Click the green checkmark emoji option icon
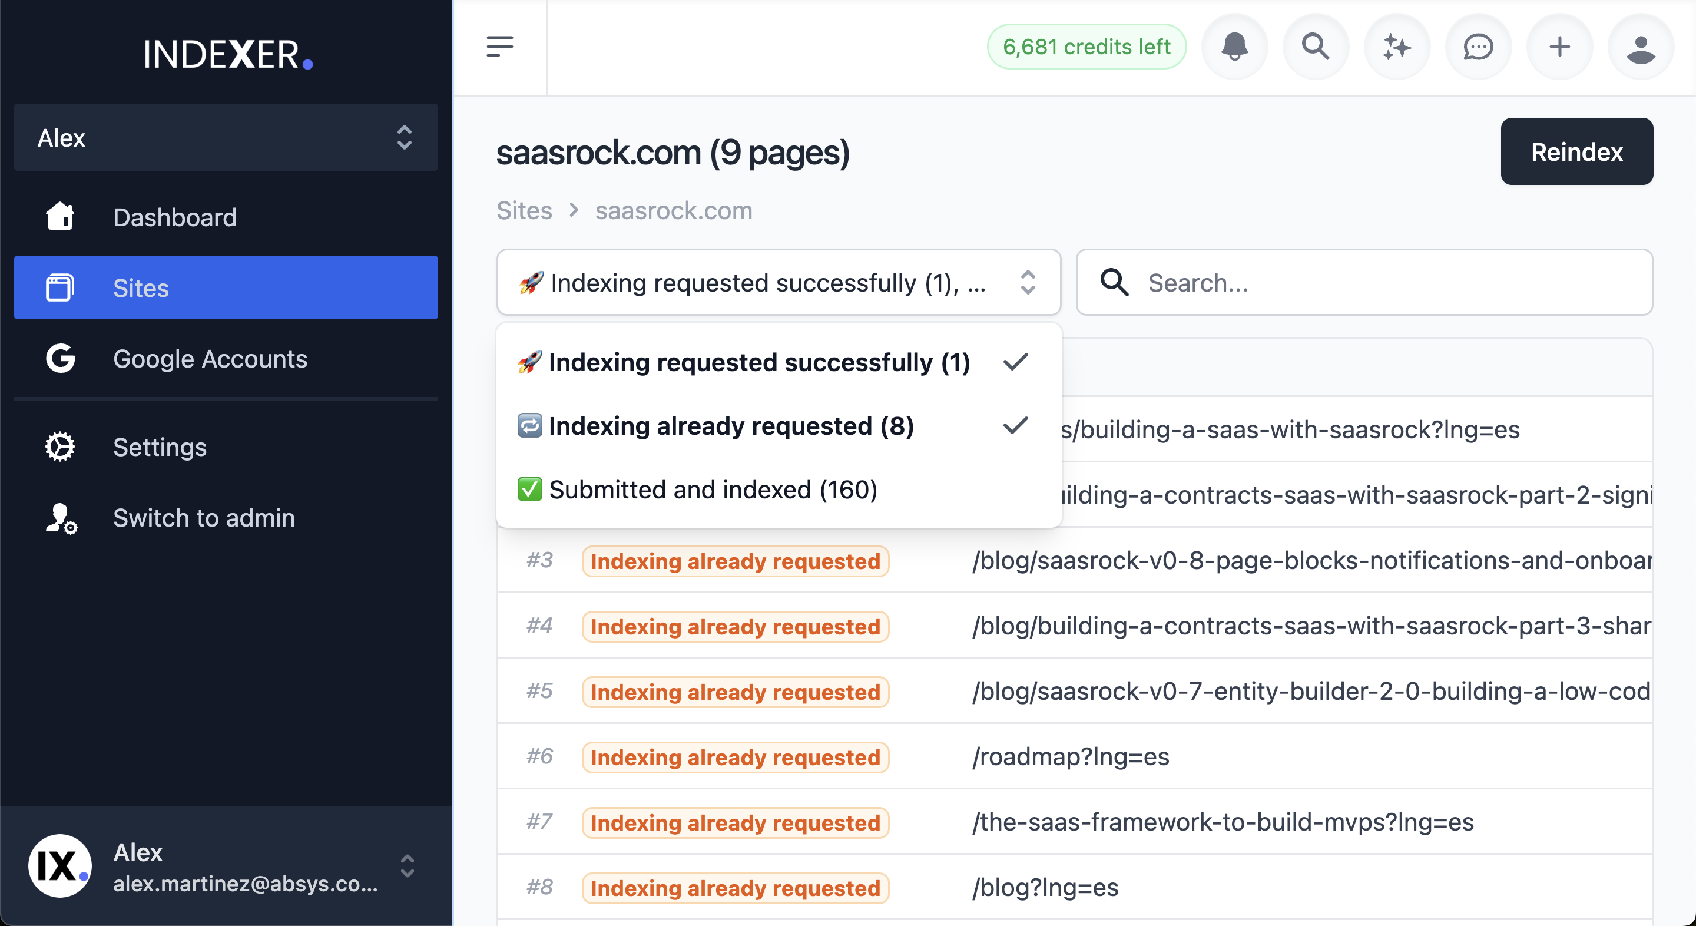1696x926 pixels. (530, 490)
